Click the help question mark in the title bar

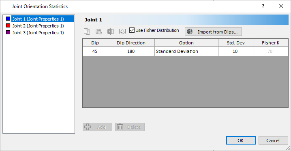pos(263,6)
